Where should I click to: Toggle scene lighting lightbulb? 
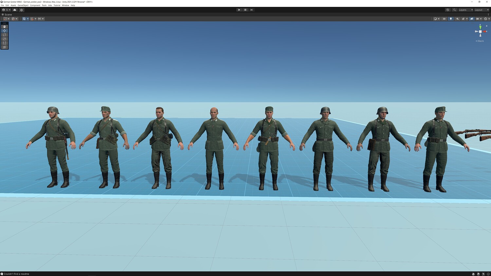pos(451,19)
